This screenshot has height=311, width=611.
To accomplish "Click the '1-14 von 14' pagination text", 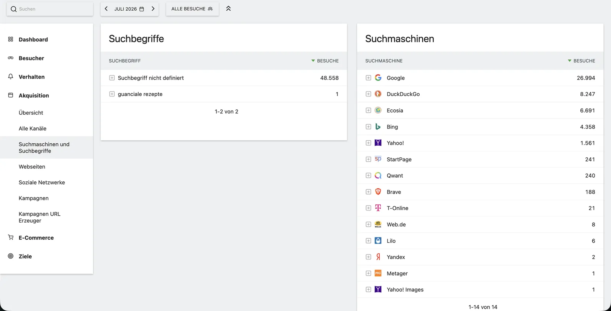I will (x=483, y=307).
